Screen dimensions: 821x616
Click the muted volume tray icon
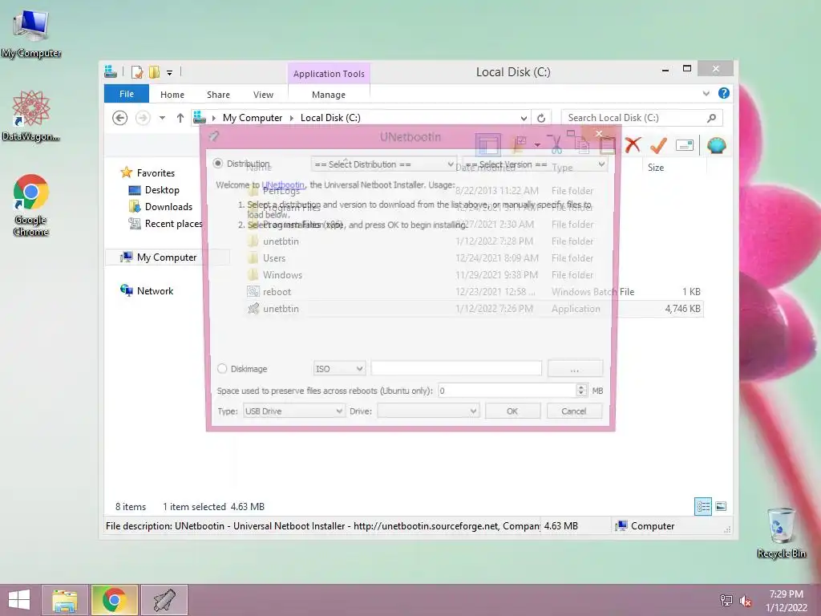[x=745, y=601]
